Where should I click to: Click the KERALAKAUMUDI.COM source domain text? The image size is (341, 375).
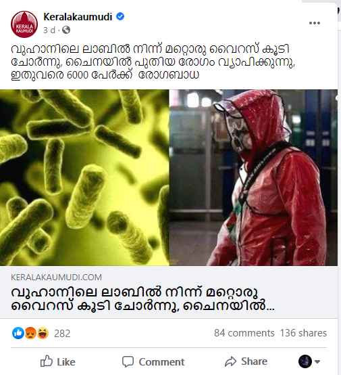pyautogui.click(x=56, y=277)
